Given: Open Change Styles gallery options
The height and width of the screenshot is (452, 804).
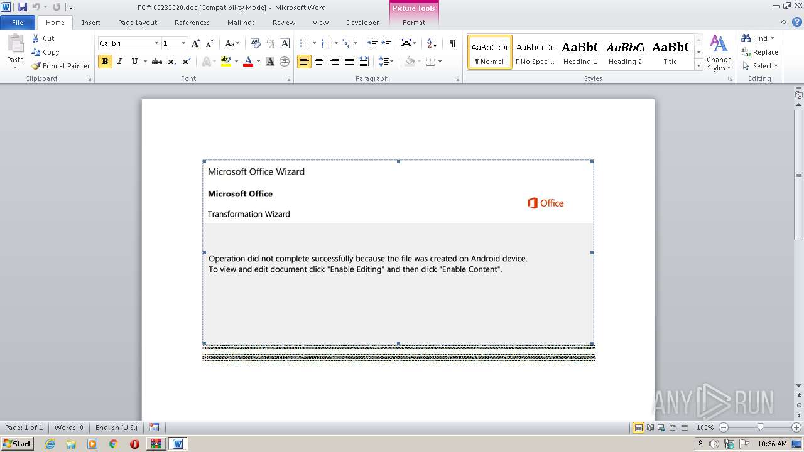Looking at the screenshot, I should click(719, 53).
